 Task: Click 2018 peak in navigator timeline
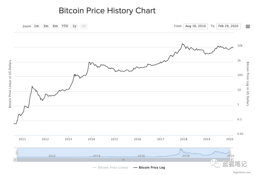point(180,149)
